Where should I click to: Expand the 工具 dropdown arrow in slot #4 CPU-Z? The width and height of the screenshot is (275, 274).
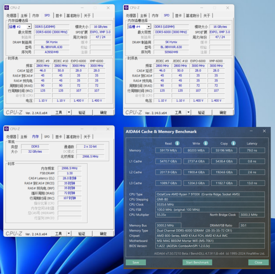tap(189, 112)
